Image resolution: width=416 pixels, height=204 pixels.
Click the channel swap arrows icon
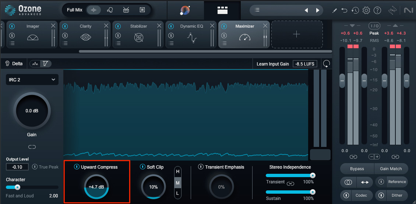(x=364, y=182)
